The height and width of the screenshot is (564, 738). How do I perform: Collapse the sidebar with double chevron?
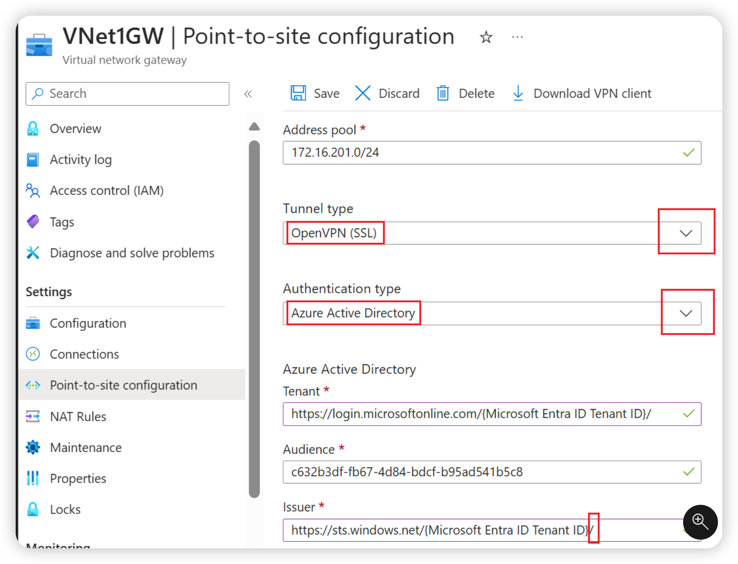(248, 94)
